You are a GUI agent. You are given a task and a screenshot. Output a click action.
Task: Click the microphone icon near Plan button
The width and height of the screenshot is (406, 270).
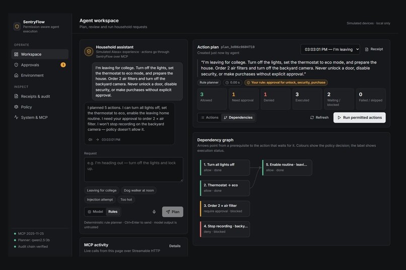tap(154, 212)
